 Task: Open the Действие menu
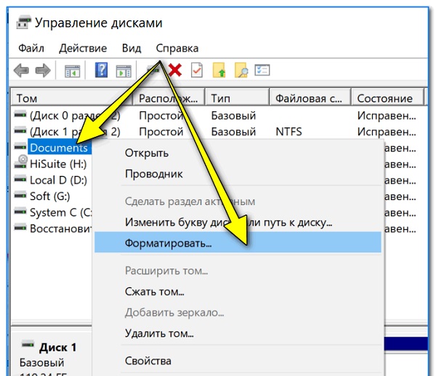(x=83, y=49)
